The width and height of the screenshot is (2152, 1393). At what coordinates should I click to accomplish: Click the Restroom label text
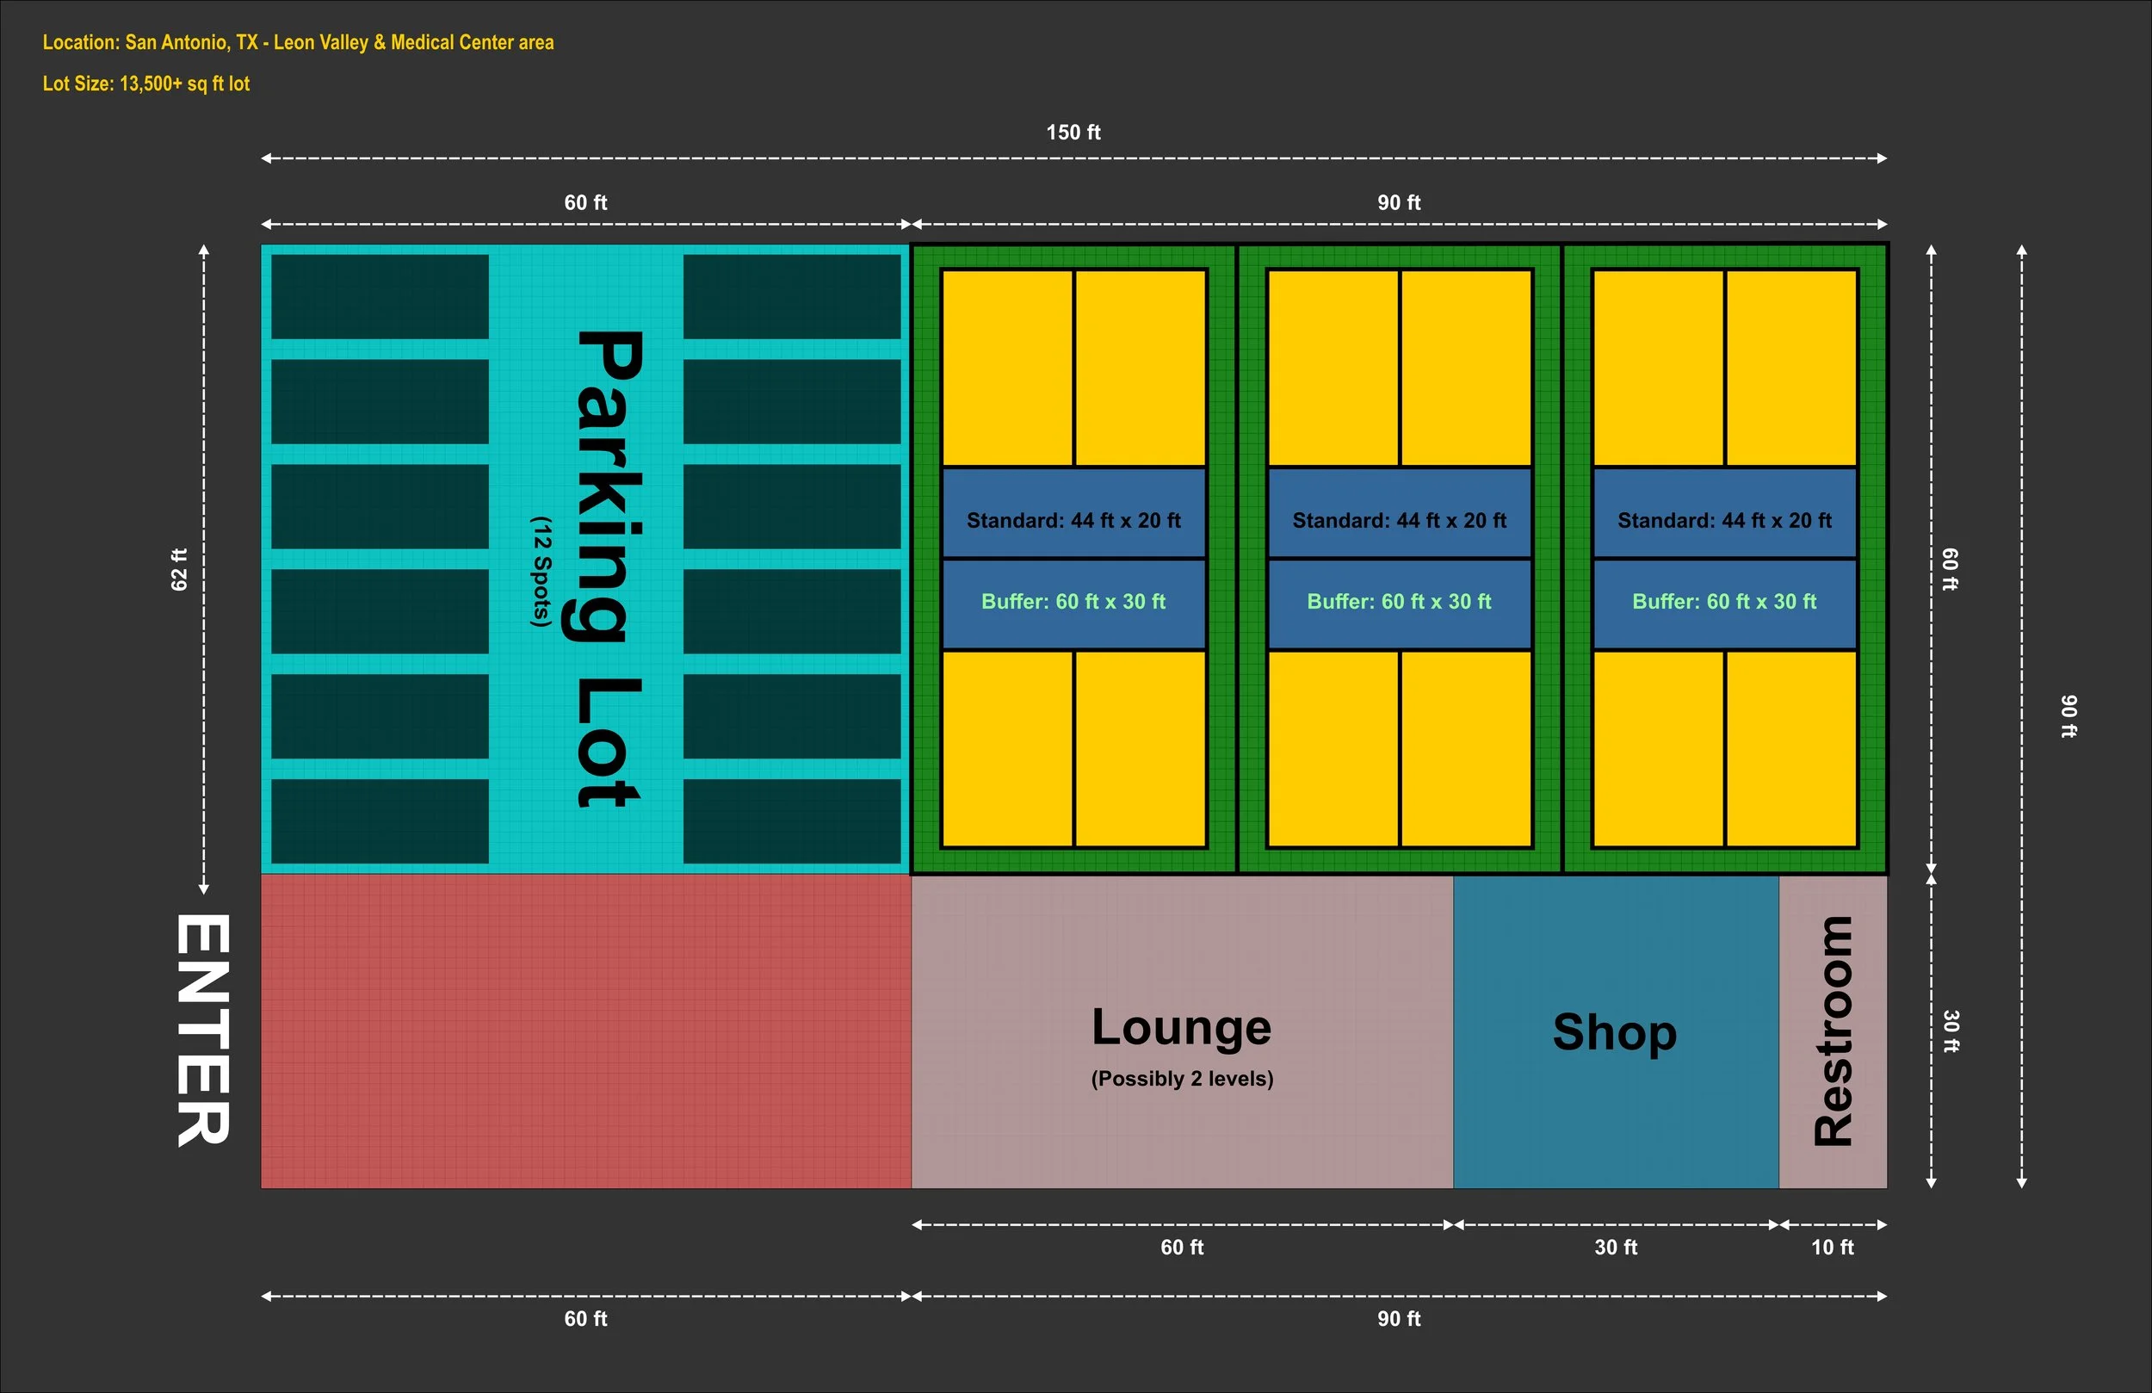[1834, 1031]
